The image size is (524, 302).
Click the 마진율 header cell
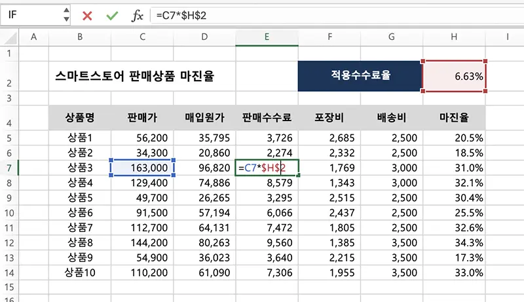[x=454, y=118]
